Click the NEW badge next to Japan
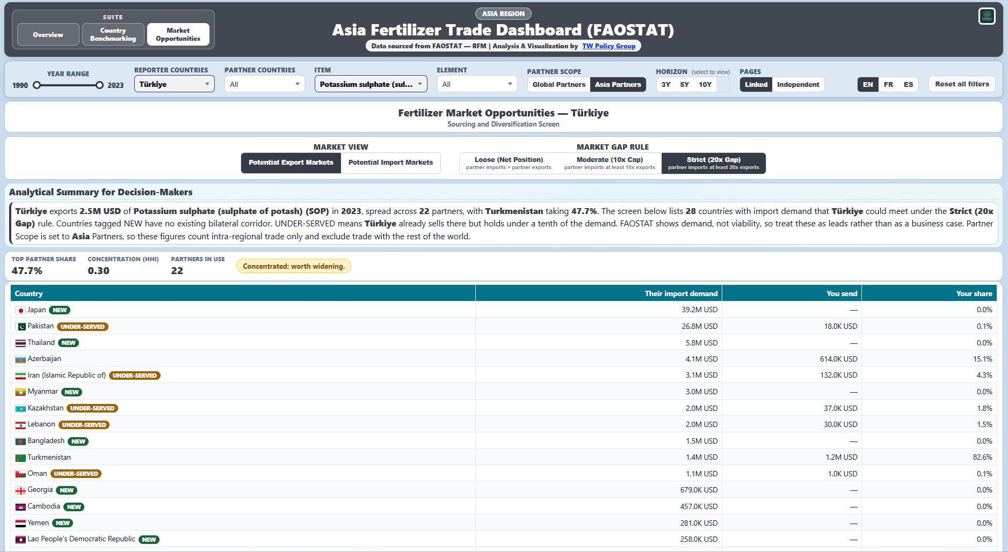1008x552 pixels. [60, 310]
